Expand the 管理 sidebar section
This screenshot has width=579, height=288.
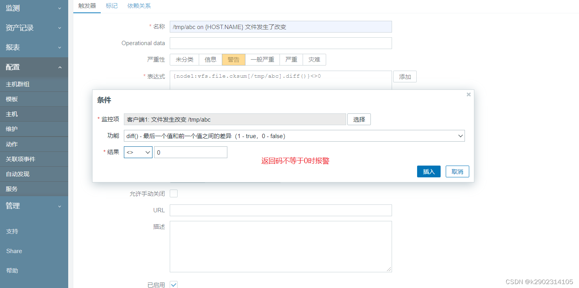click(x=34, y=206)
